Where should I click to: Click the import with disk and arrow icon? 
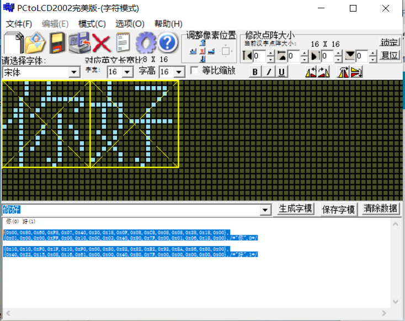click(79, 43)
